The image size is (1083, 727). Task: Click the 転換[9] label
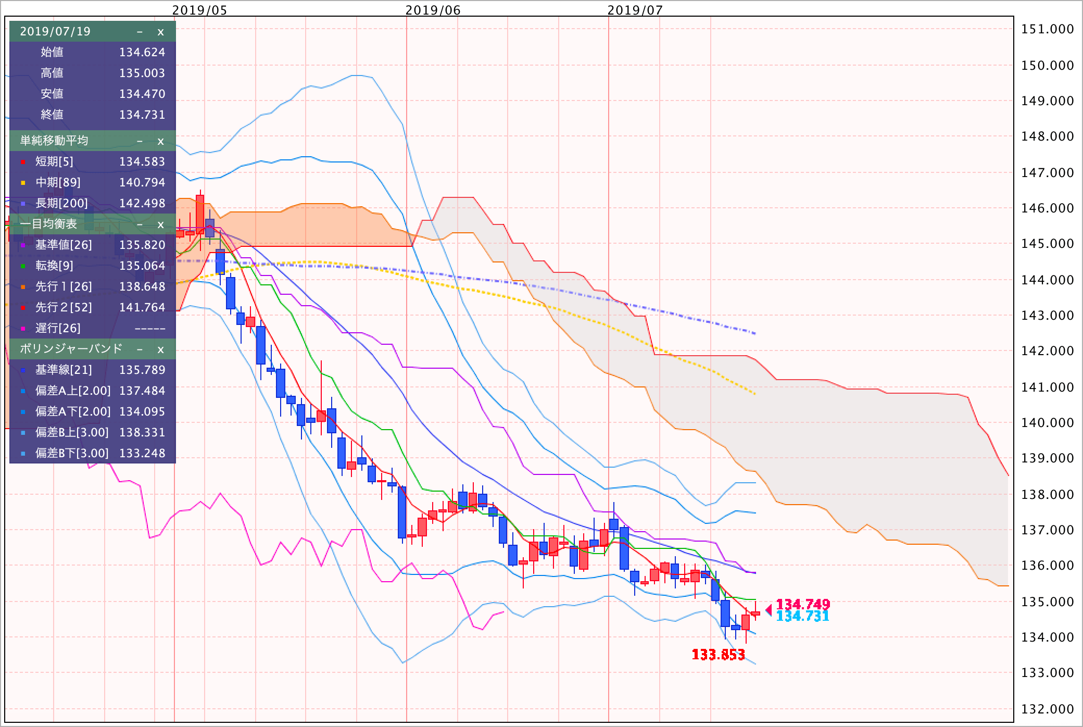click(x=54, y=266)
